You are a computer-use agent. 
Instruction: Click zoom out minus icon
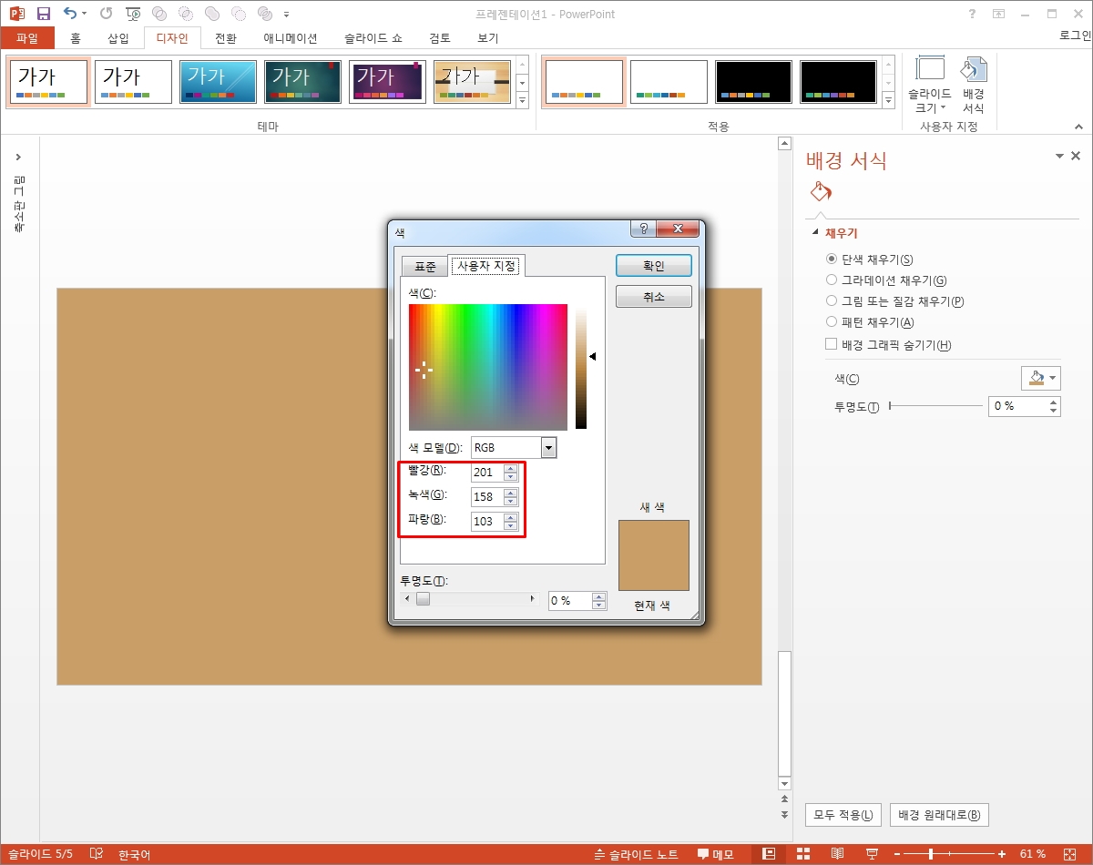click(x=897, y=854)
